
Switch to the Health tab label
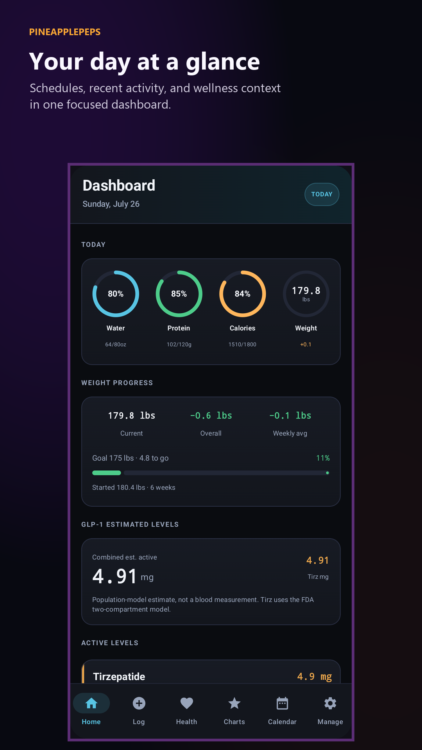186,722
